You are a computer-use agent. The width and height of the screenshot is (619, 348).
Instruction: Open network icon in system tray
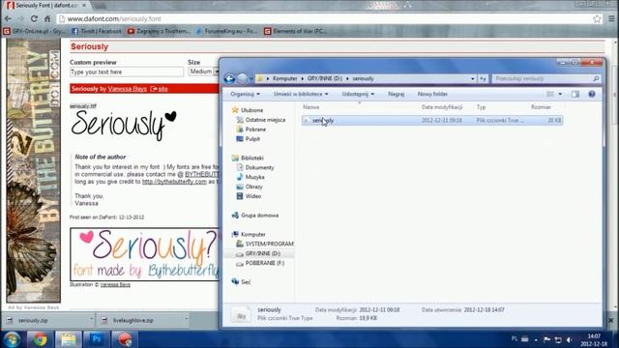click(558, 339)
